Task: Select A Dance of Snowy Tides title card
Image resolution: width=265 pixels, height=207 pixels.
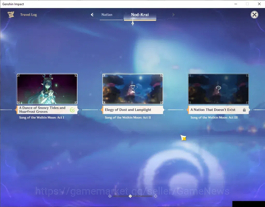Action: point(47,110)
